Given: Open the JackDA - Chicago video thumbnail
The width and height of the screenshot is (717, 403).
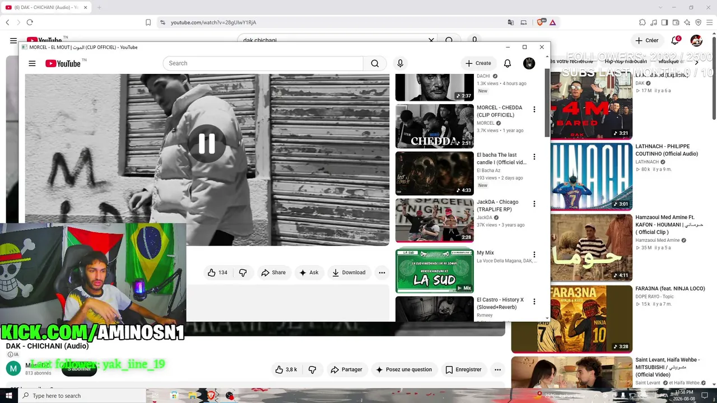Looking at the screenshot, I should [435, 220].
